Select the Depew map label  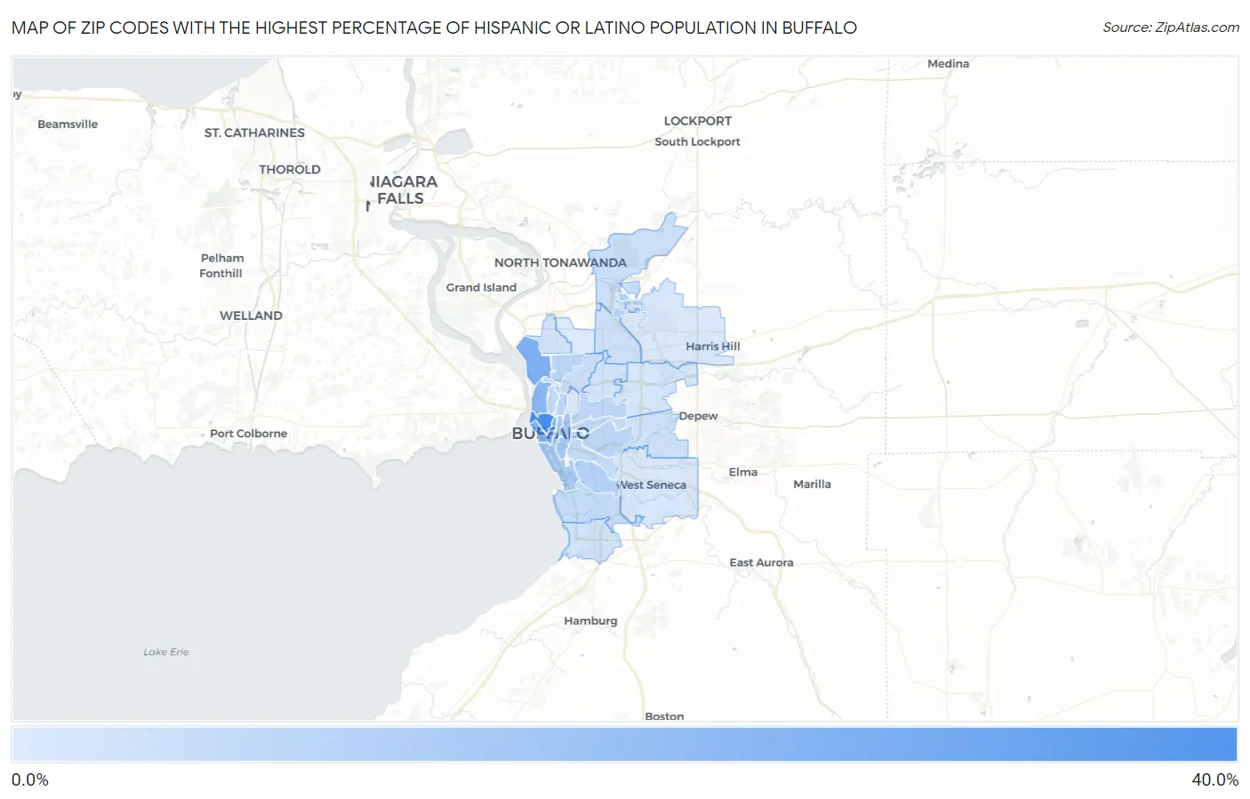[698, 416]
